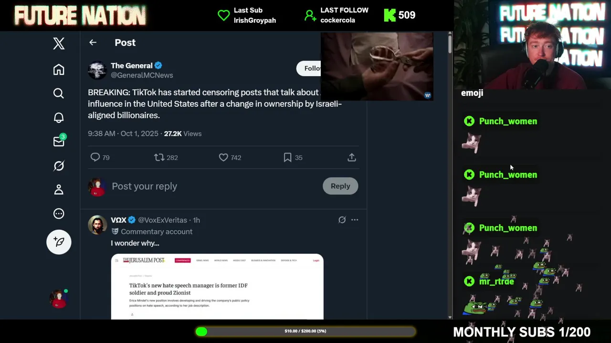Repost the post with 282 reposts

pyautogui.click(x=159, y=157)
